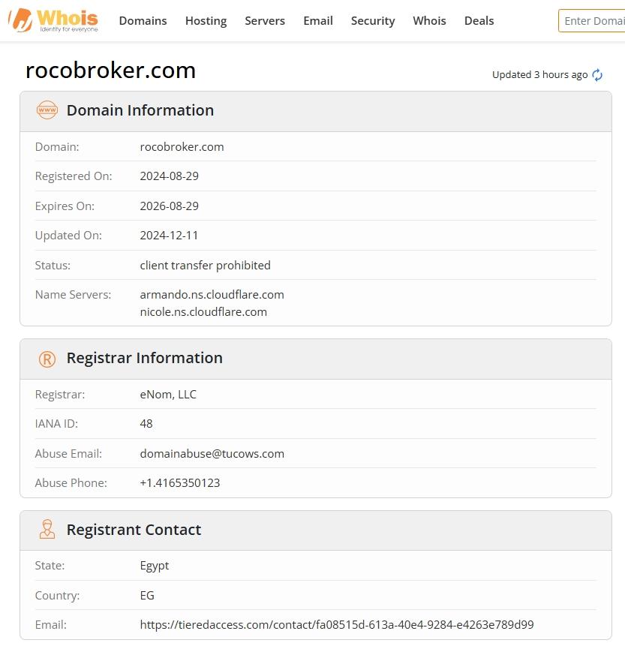This screenshot has width=625, height=649.
Task: Click the Registered On label
Action: pyautogui.click(x=74, y=176)
